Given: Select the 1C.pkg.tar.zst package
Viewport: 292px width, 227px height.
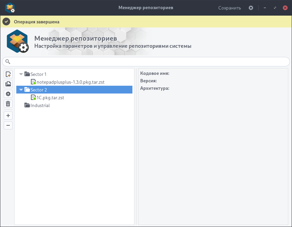Looking at the screenshot, I should pos(50,98).
